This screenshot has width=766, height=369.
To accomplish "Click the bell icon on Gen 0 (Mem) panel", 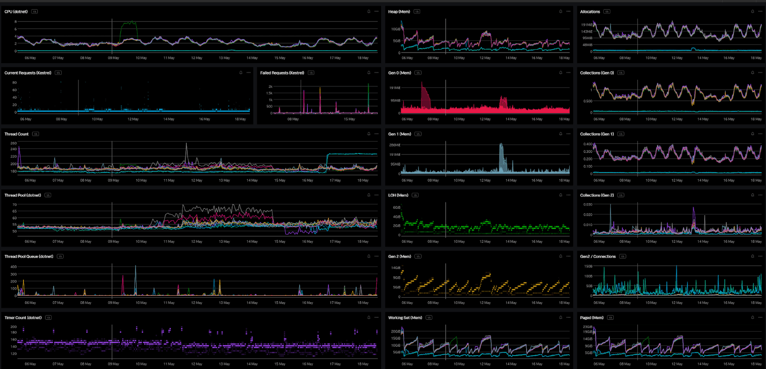I will tap(561, 73).
